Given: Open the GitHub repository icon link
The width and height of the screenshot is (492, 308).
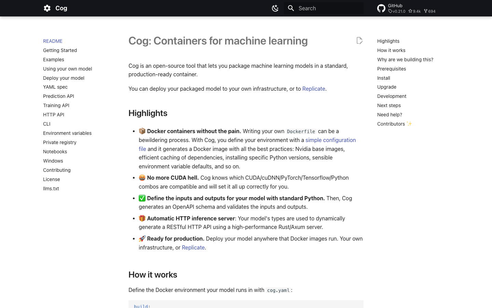Looking at the screenshot, I should tap(381, 8).
